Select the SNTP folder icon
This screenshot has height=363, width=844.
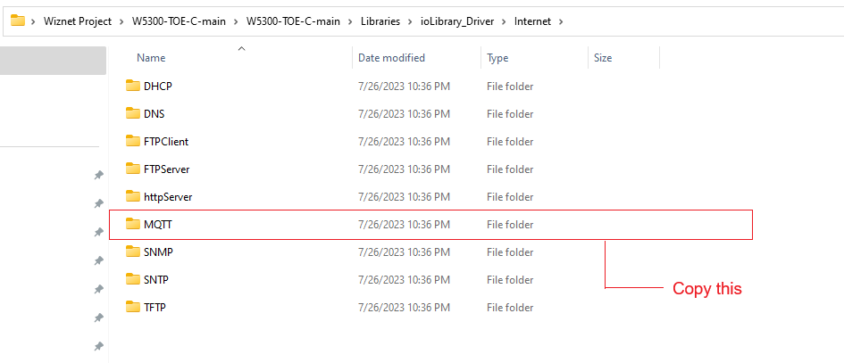point(132,280)
